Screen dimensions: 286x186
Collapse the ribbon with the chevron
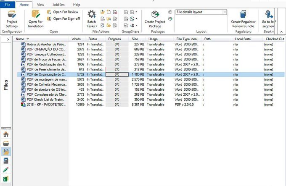coord(281,32)
